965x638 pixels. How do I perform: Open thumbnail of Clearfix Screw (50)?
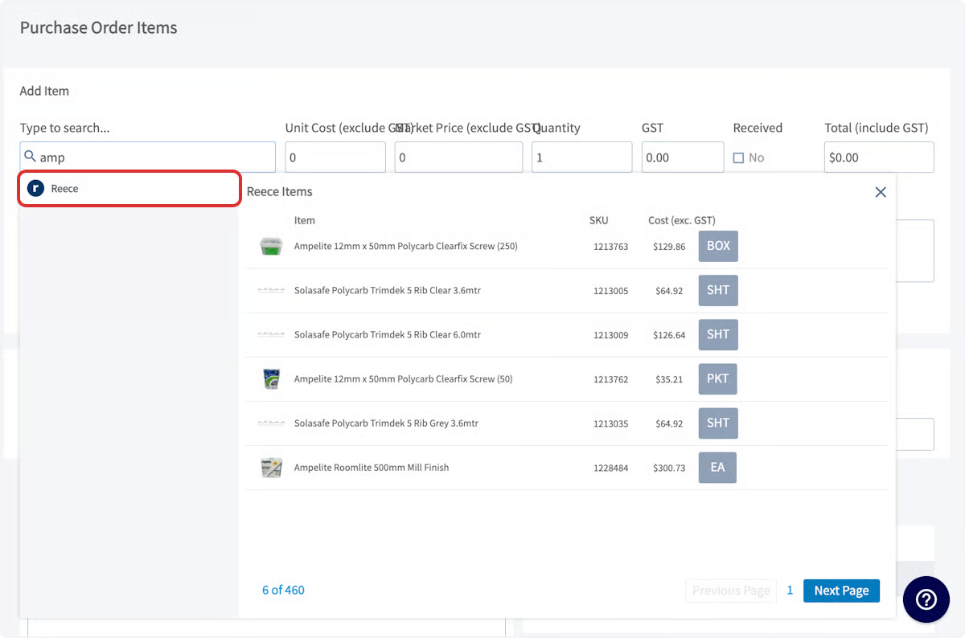click(x=271, y=379)
